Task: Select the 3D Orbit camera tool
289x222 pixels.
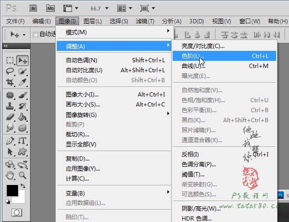Action: click(x=22, y=164)
